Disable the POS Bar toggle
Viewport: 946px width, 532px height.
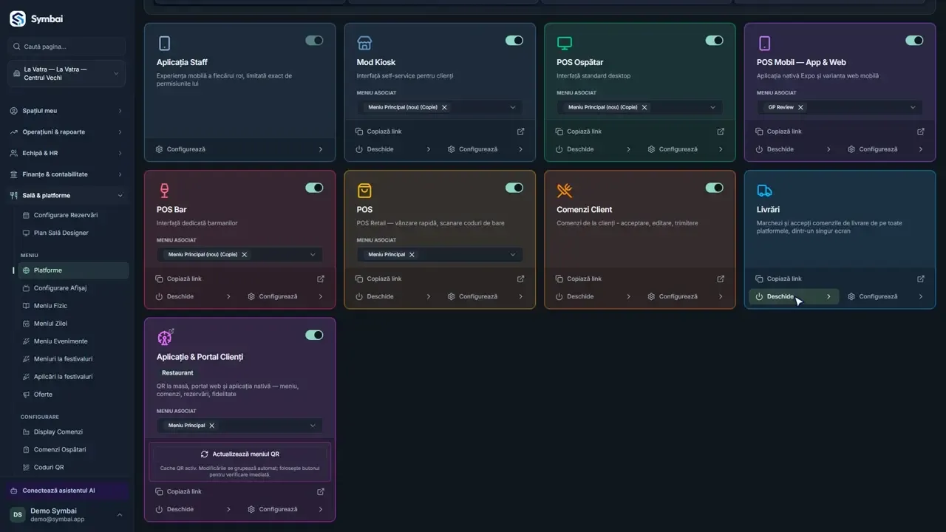click(314, 188)
